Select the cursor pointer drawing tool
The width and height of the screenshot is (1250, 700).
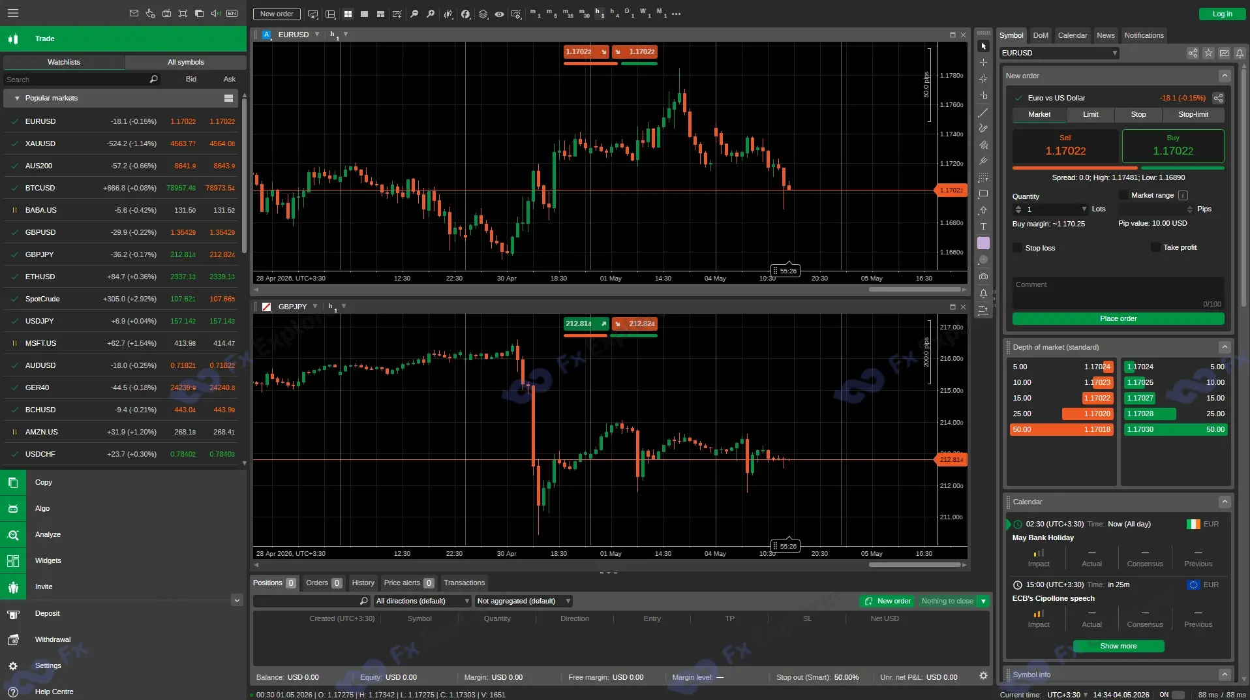[x=983, y=46]
